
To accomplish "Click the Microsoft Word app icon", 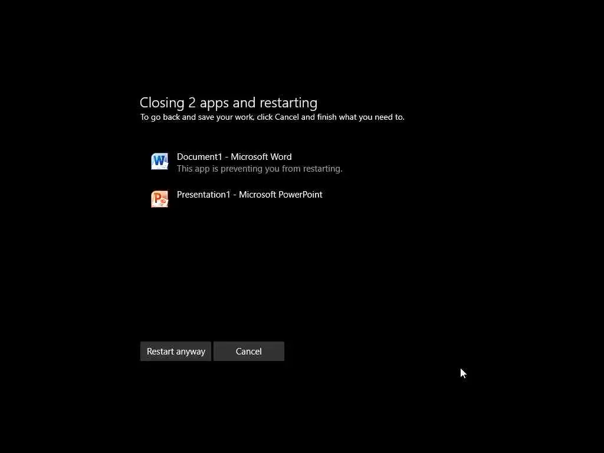I will [159, 162].
